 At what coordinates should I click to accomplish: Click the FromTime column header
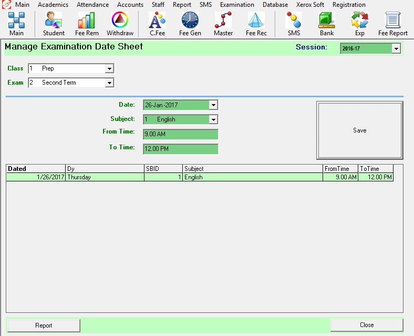[x=340, y=169]
